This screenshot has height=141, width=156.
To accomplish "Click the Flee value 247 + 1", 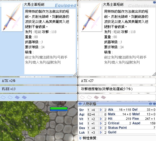I will (150, 119).
